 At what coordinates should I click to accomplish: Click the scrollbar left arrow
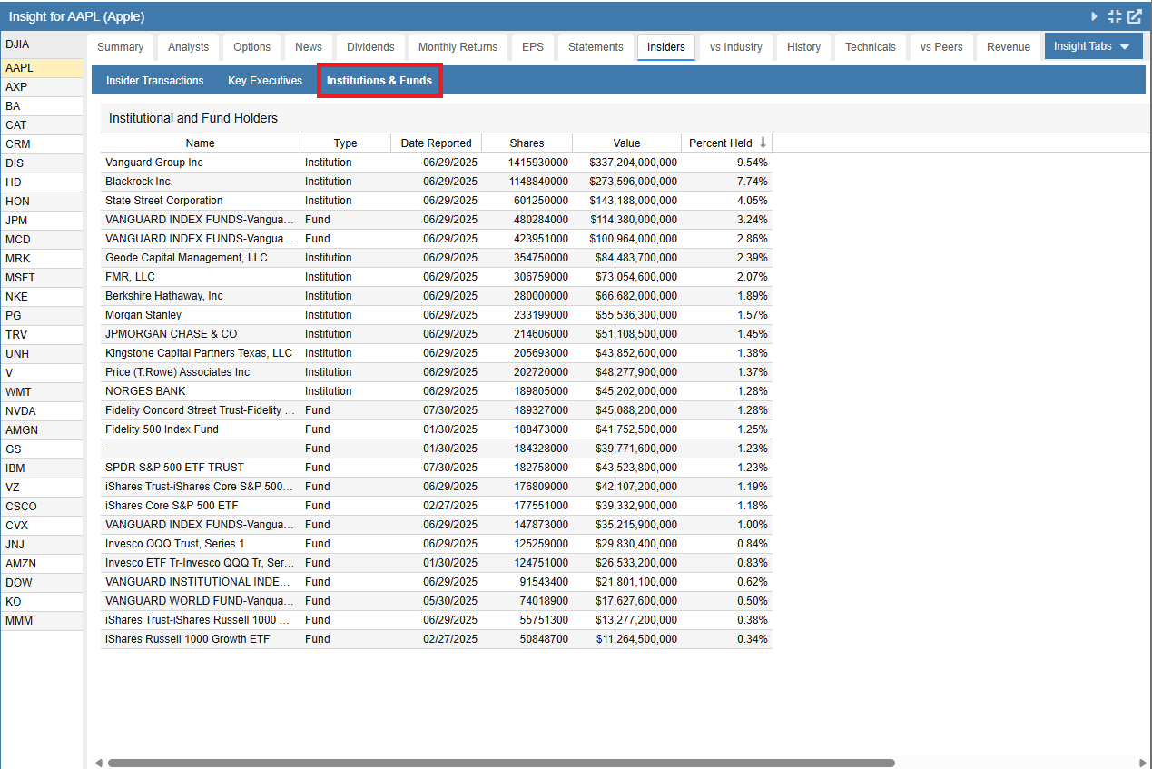point(98,763)
